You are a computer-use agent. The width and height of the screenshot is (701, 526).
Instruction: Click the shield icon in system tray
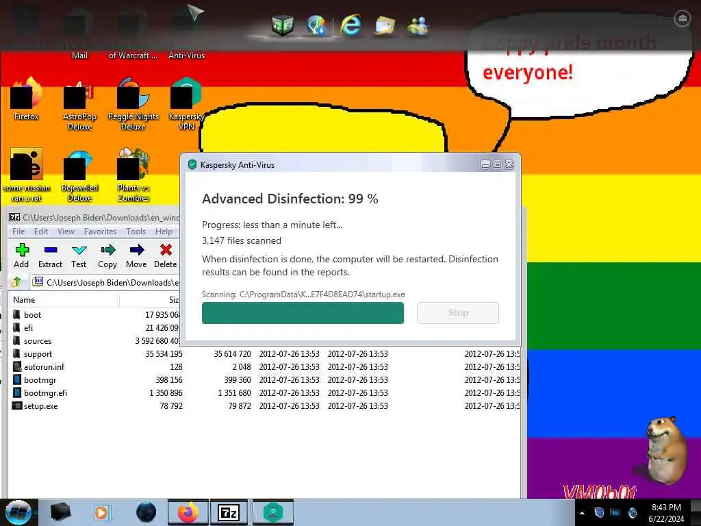tap(599, 512)
